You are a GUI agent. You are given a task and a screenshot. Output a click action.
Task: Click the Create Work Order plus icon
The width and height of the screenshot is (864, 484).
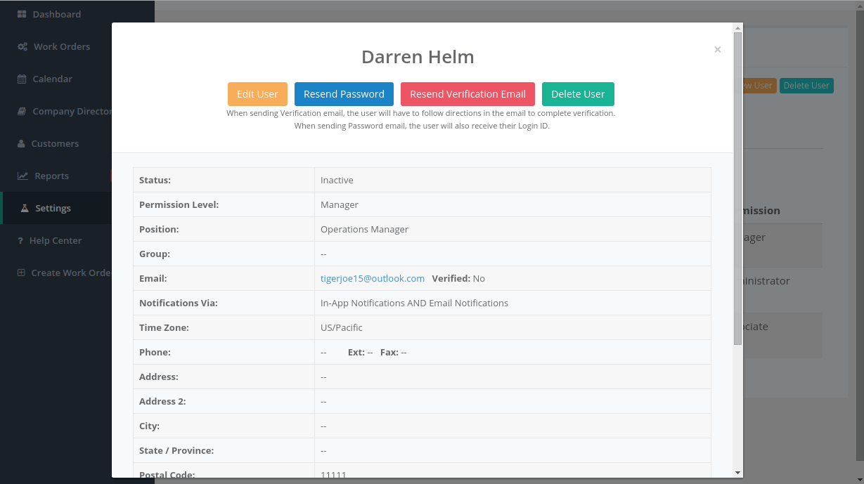coord(21,273)
